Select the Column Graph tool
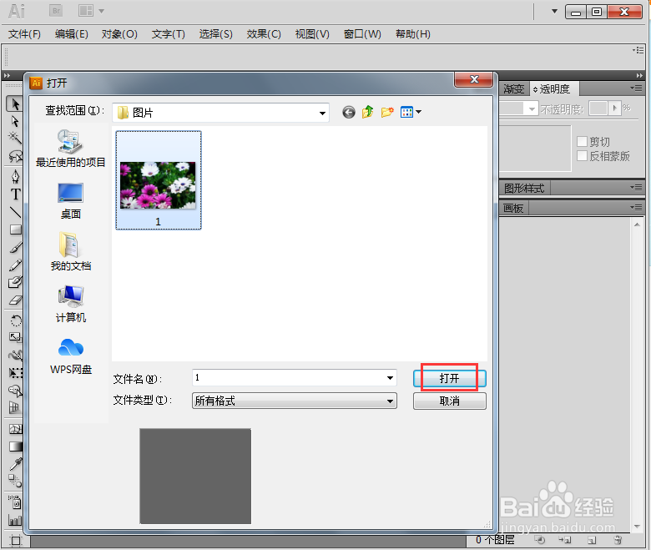 point(15,520)
